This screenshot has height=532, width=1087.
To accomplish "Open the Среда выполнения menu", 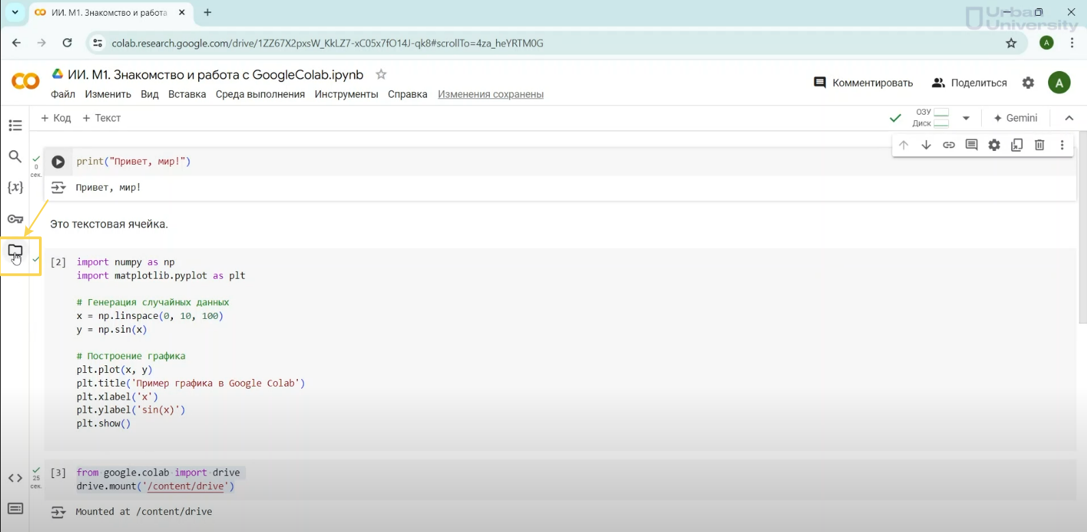I will tap(260, 94).
